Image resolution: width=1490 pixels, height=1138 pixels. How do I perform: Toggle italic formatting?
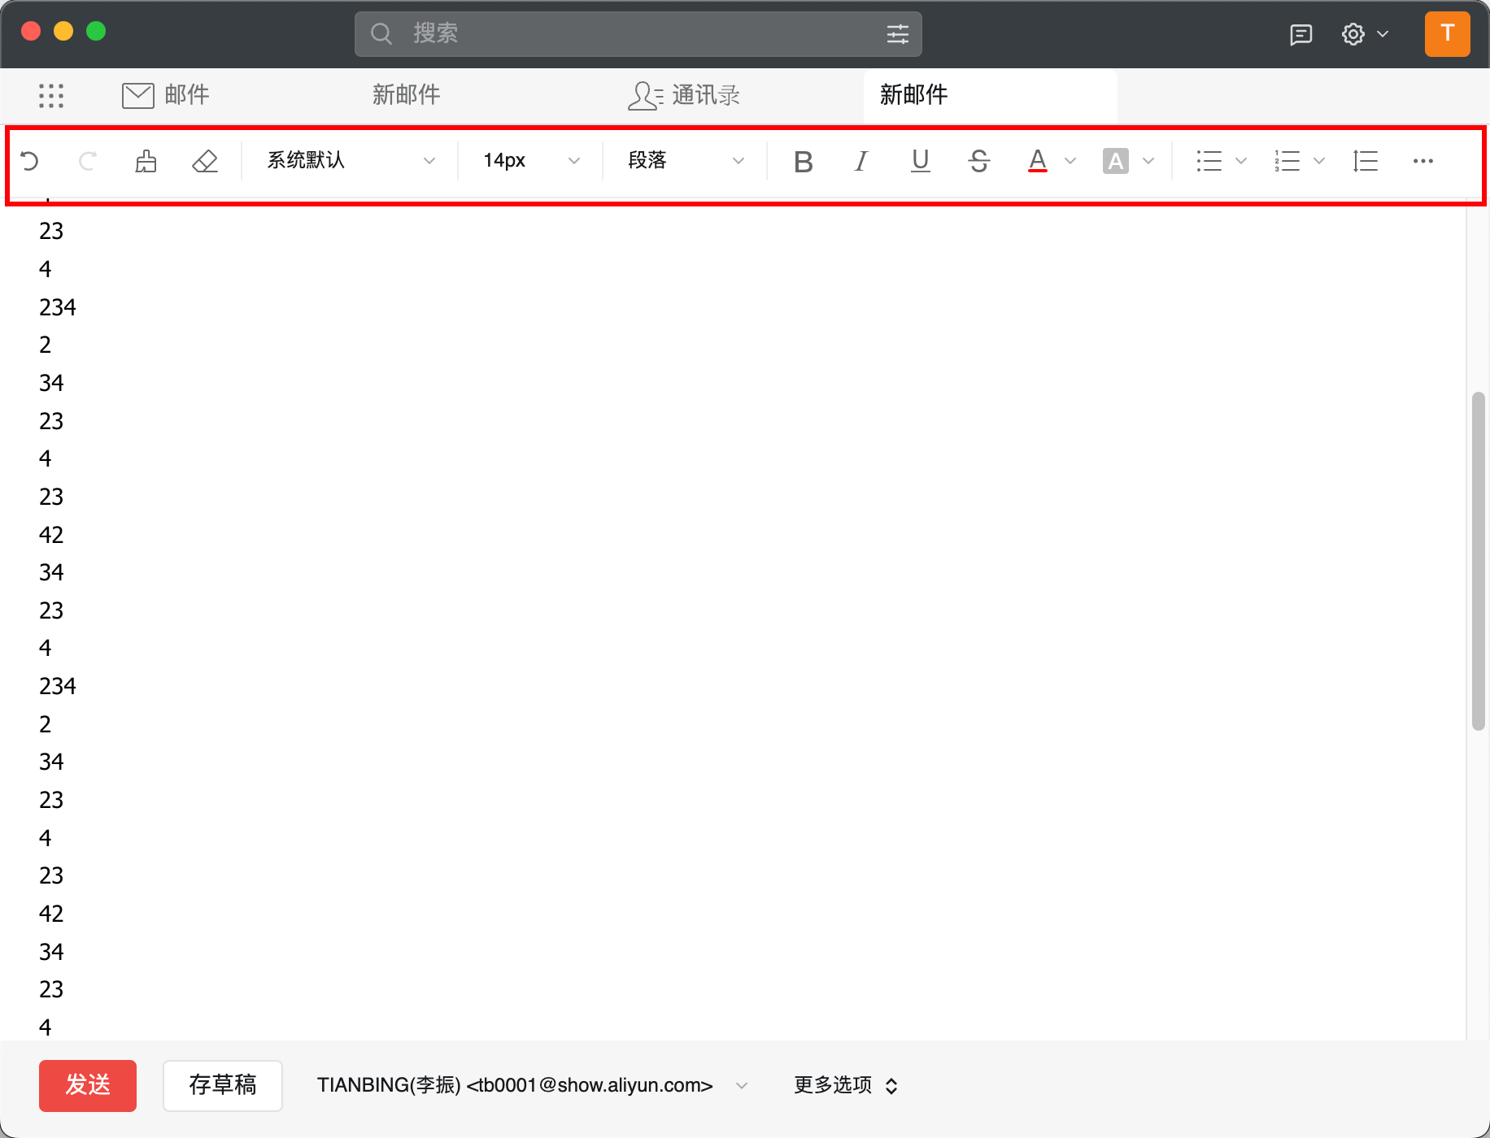pos(861,161)
